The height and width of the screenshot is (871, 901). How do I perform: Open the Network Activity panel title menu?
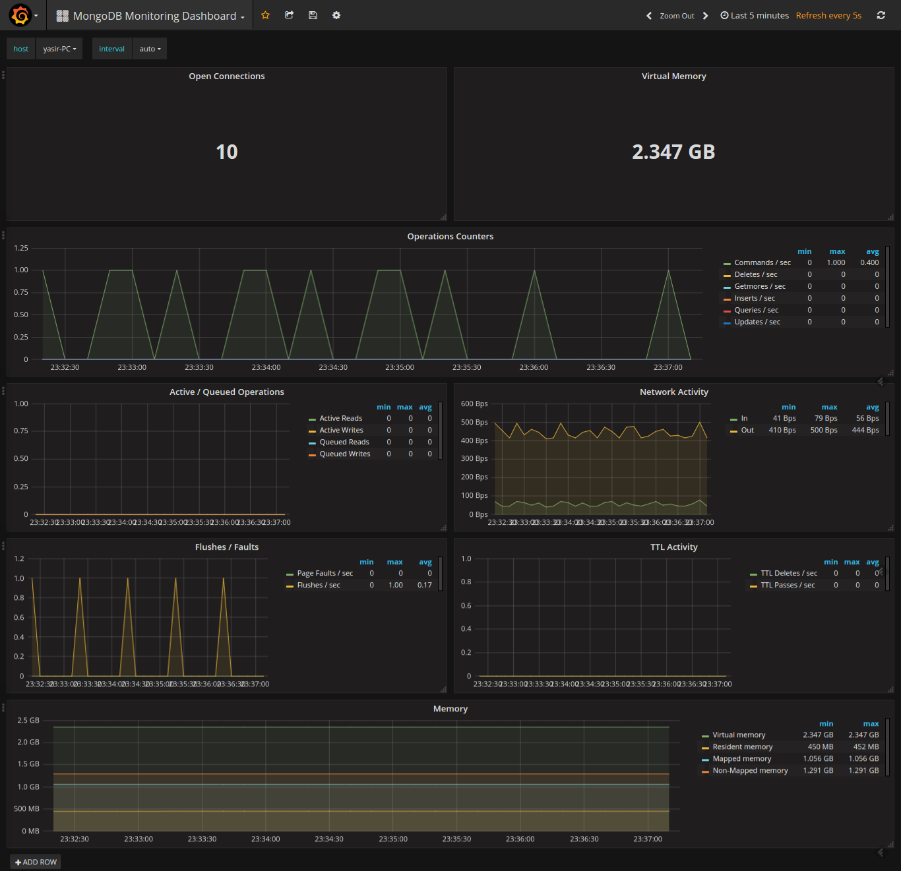click(673, 392)
